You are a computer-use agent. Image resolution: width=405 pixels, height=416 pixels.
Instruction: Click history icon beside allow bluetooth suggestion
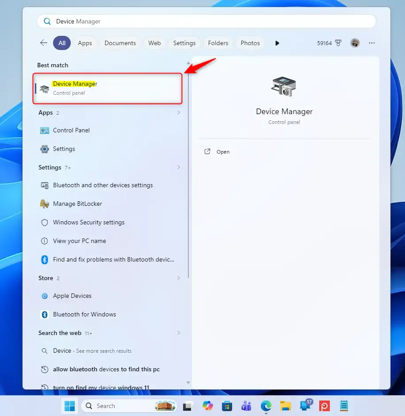[45, 369]
